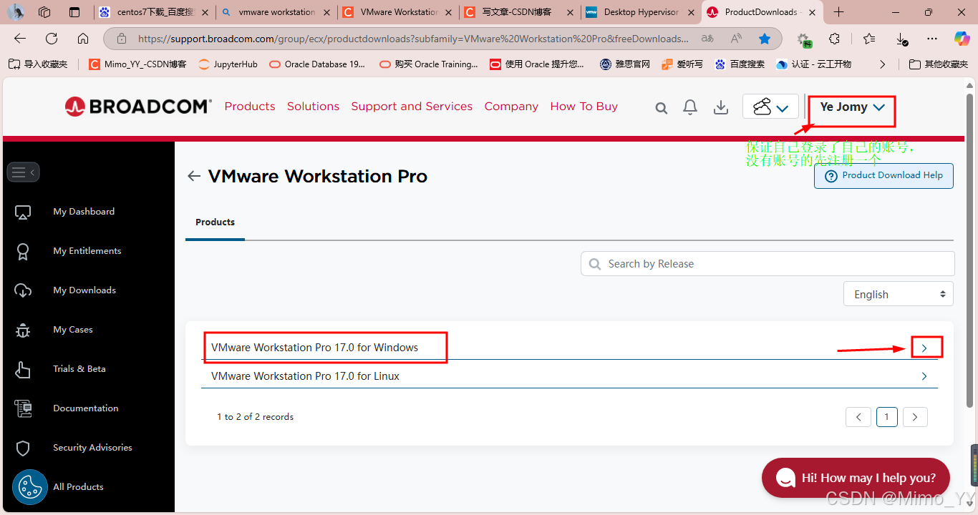The width and height of the screenshot is (978, 515).
Task: Click the site info lock icon
Action: click(121, 39)
